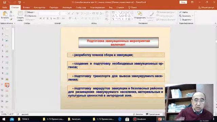
Task: Switch to the Transitions (Переходы) tab
Action: click(x=54, y=7)
